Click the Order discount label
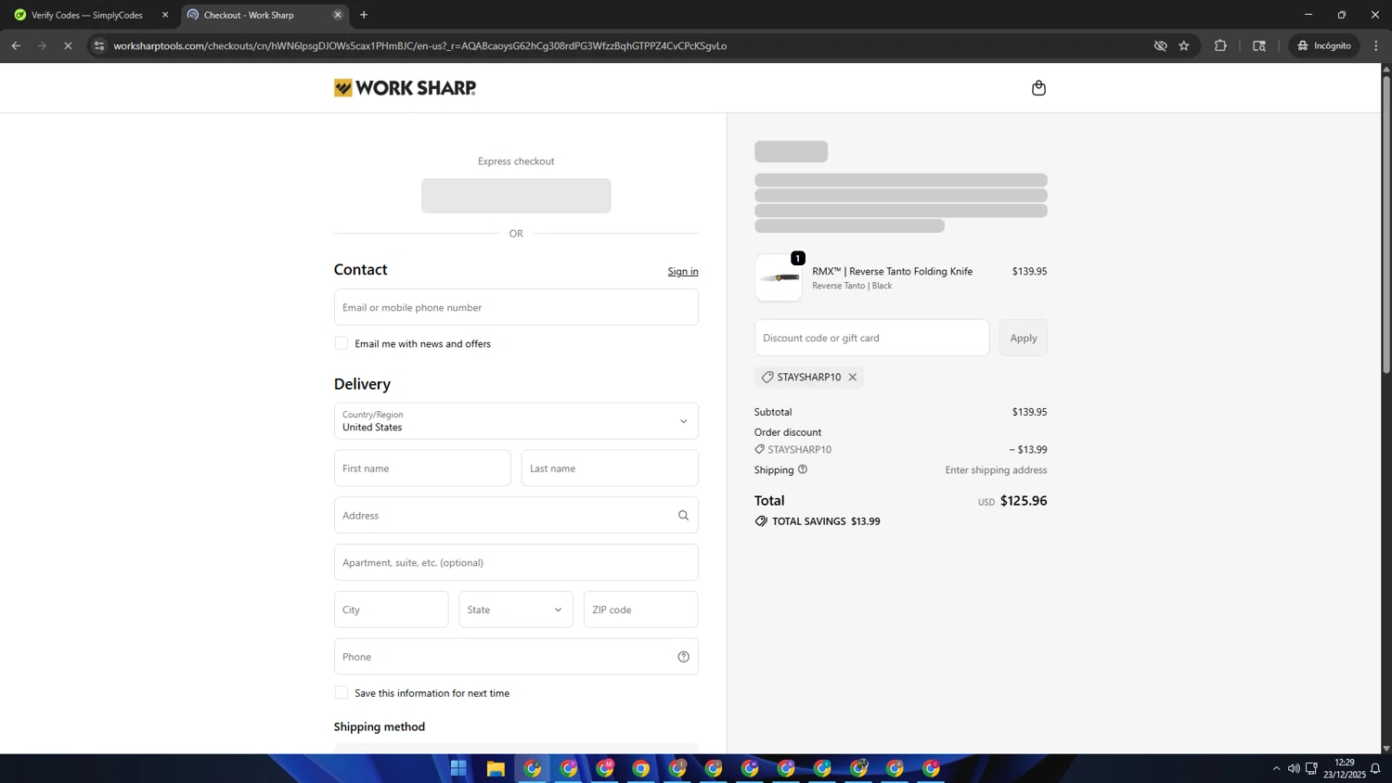The width and height of the screenshot is (1392, 783). pyautogui.click(x=788, y=432)
